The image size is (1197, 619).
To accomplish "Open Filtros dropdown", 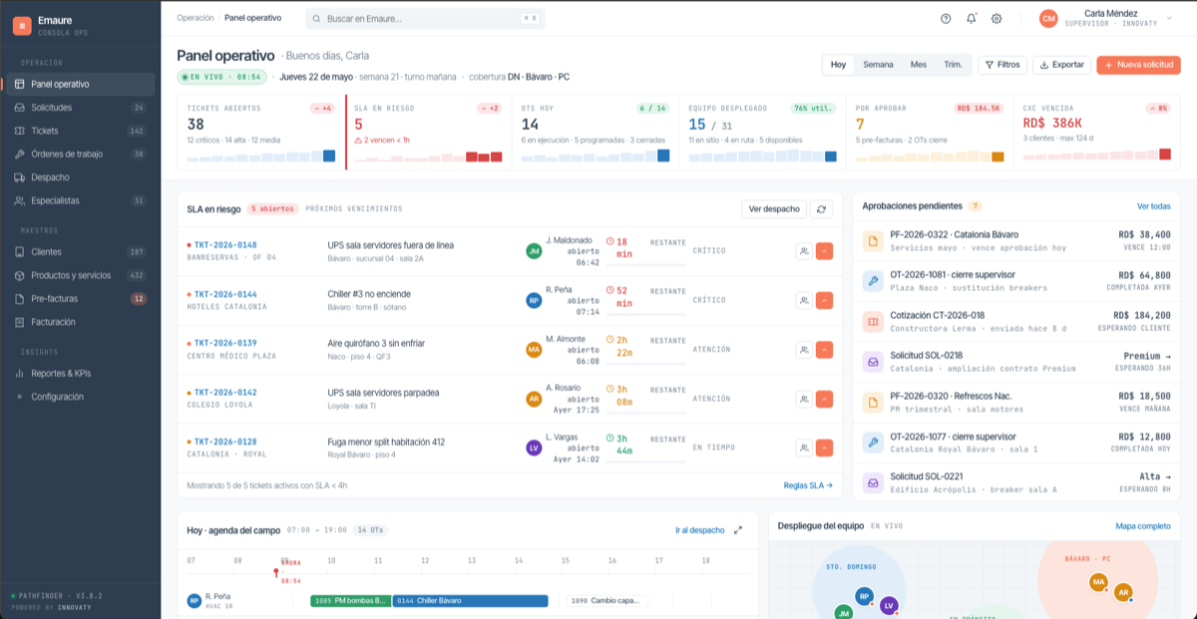I will coord(1002,65).
